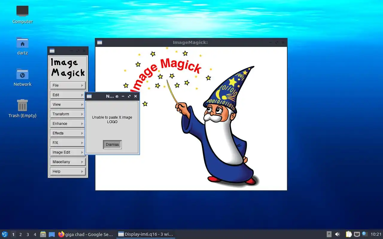Expand the Image Edit submenu

[x=68, y=152]
